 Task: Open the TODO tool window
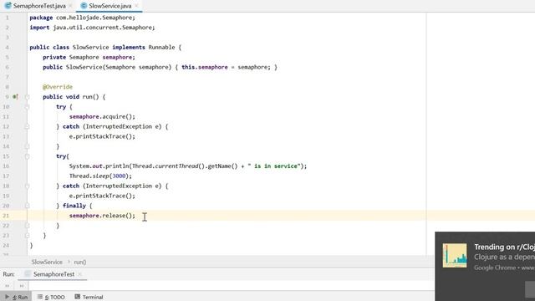[x=51, y=297]
